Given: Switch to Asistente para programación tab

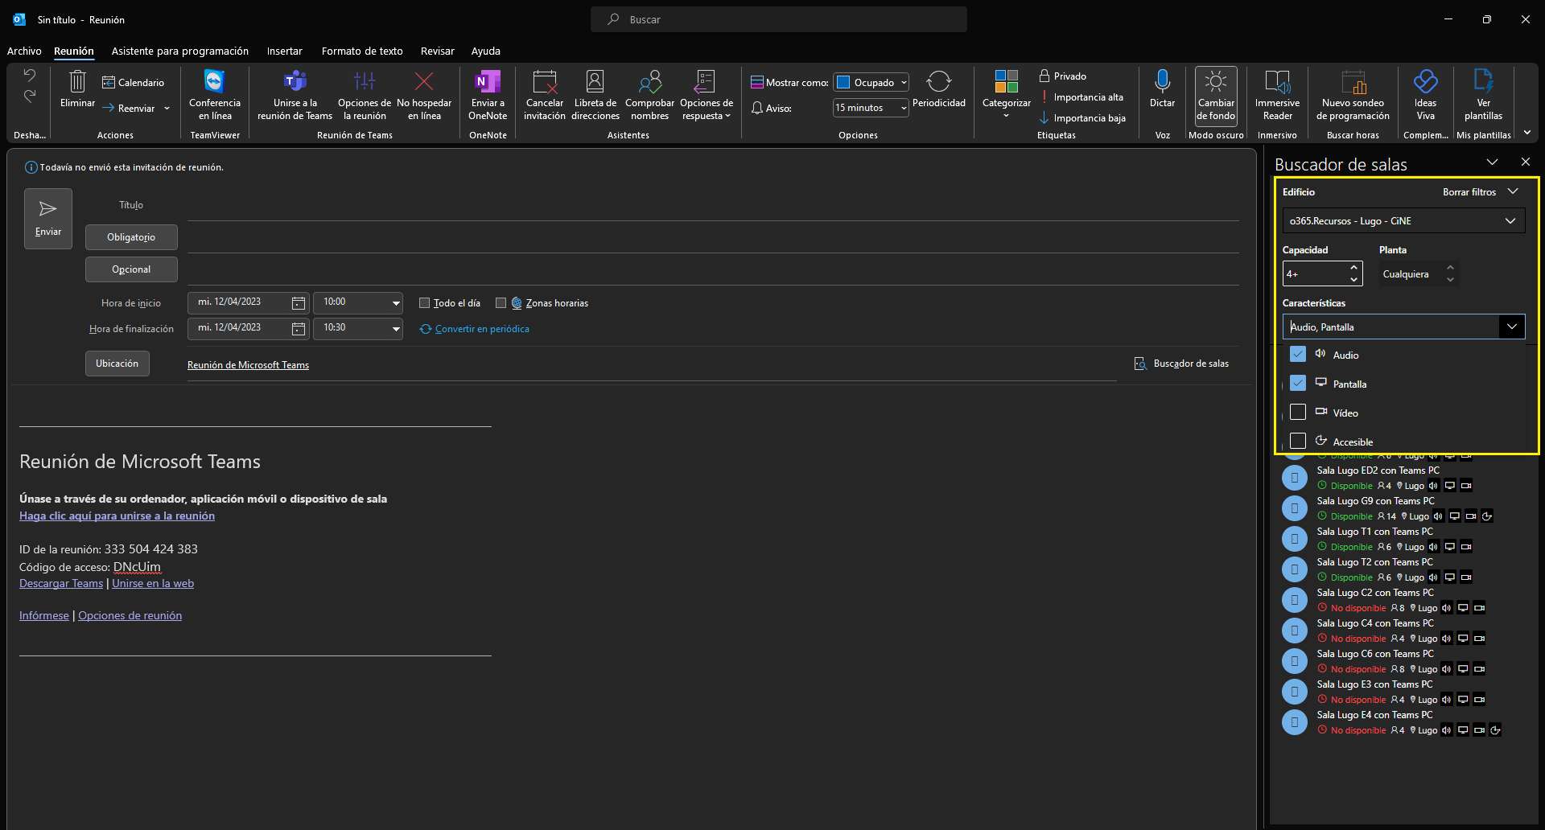Looking at the screenshot, I should click(x=179, y=51).
